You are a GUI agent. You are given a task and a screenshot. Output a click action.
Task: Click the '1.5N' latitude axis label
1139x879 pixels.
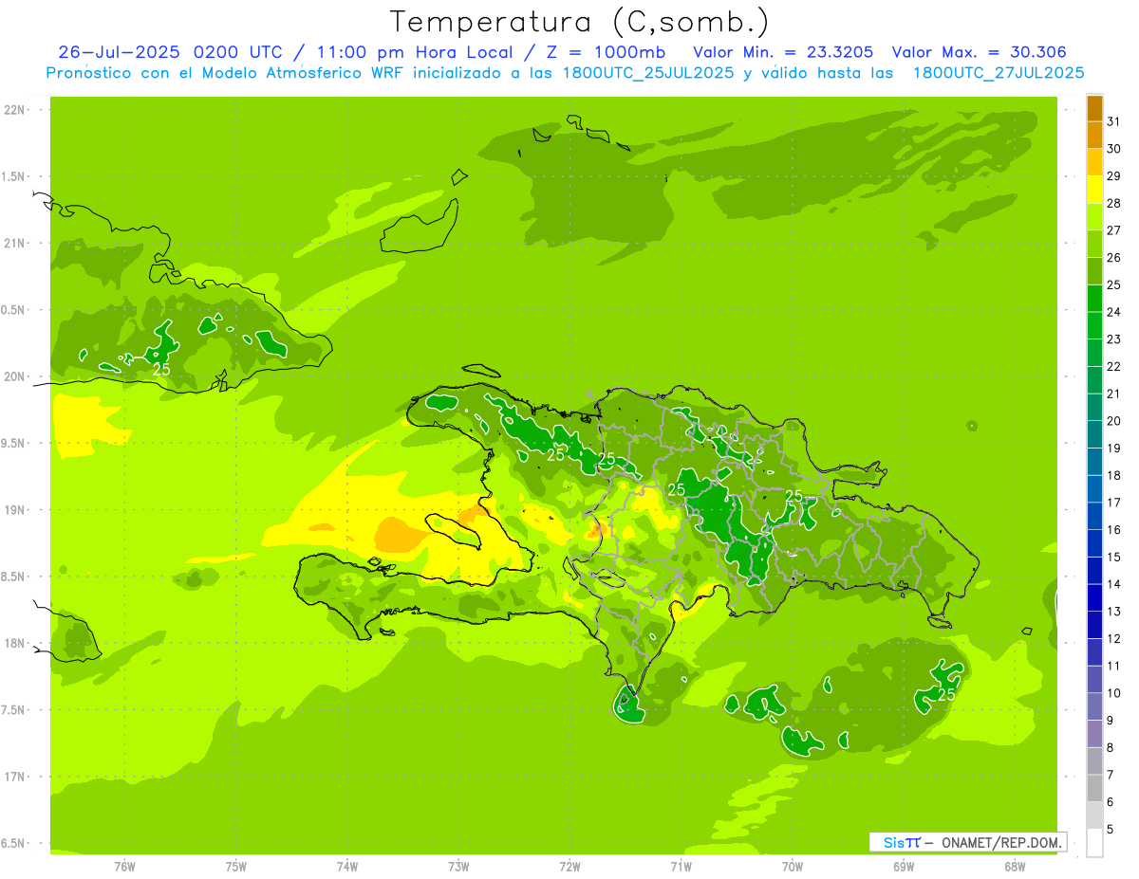click(14, 177)
